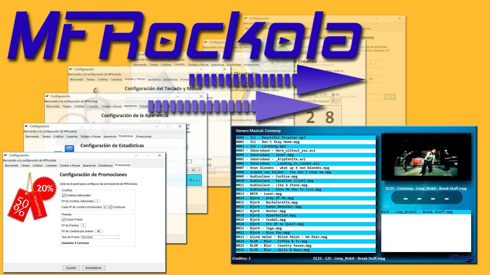Screen dimensions: 490x275
Task: Click app icon in Teclado y Mouse window title bar
Action: (71, 69)
